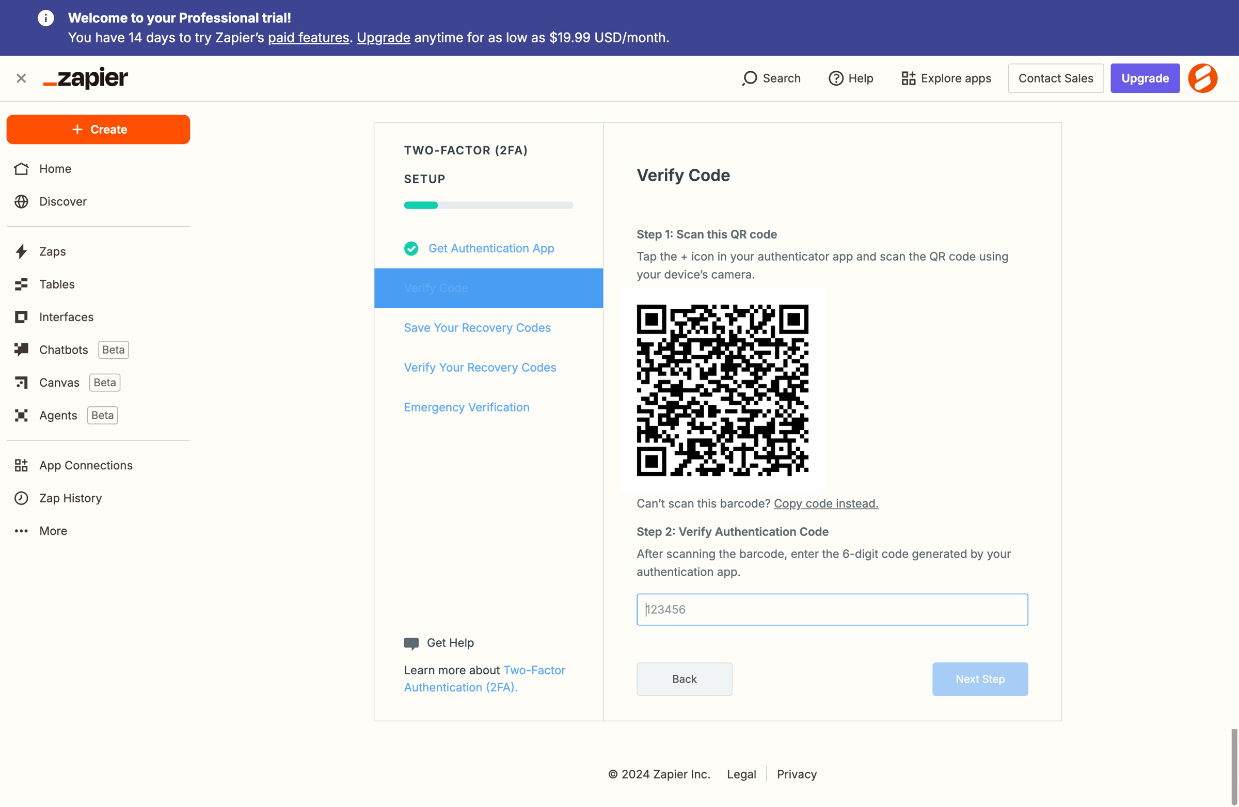Click Contact Sales button
The image size is (1239, 807).
(1056, 78)
